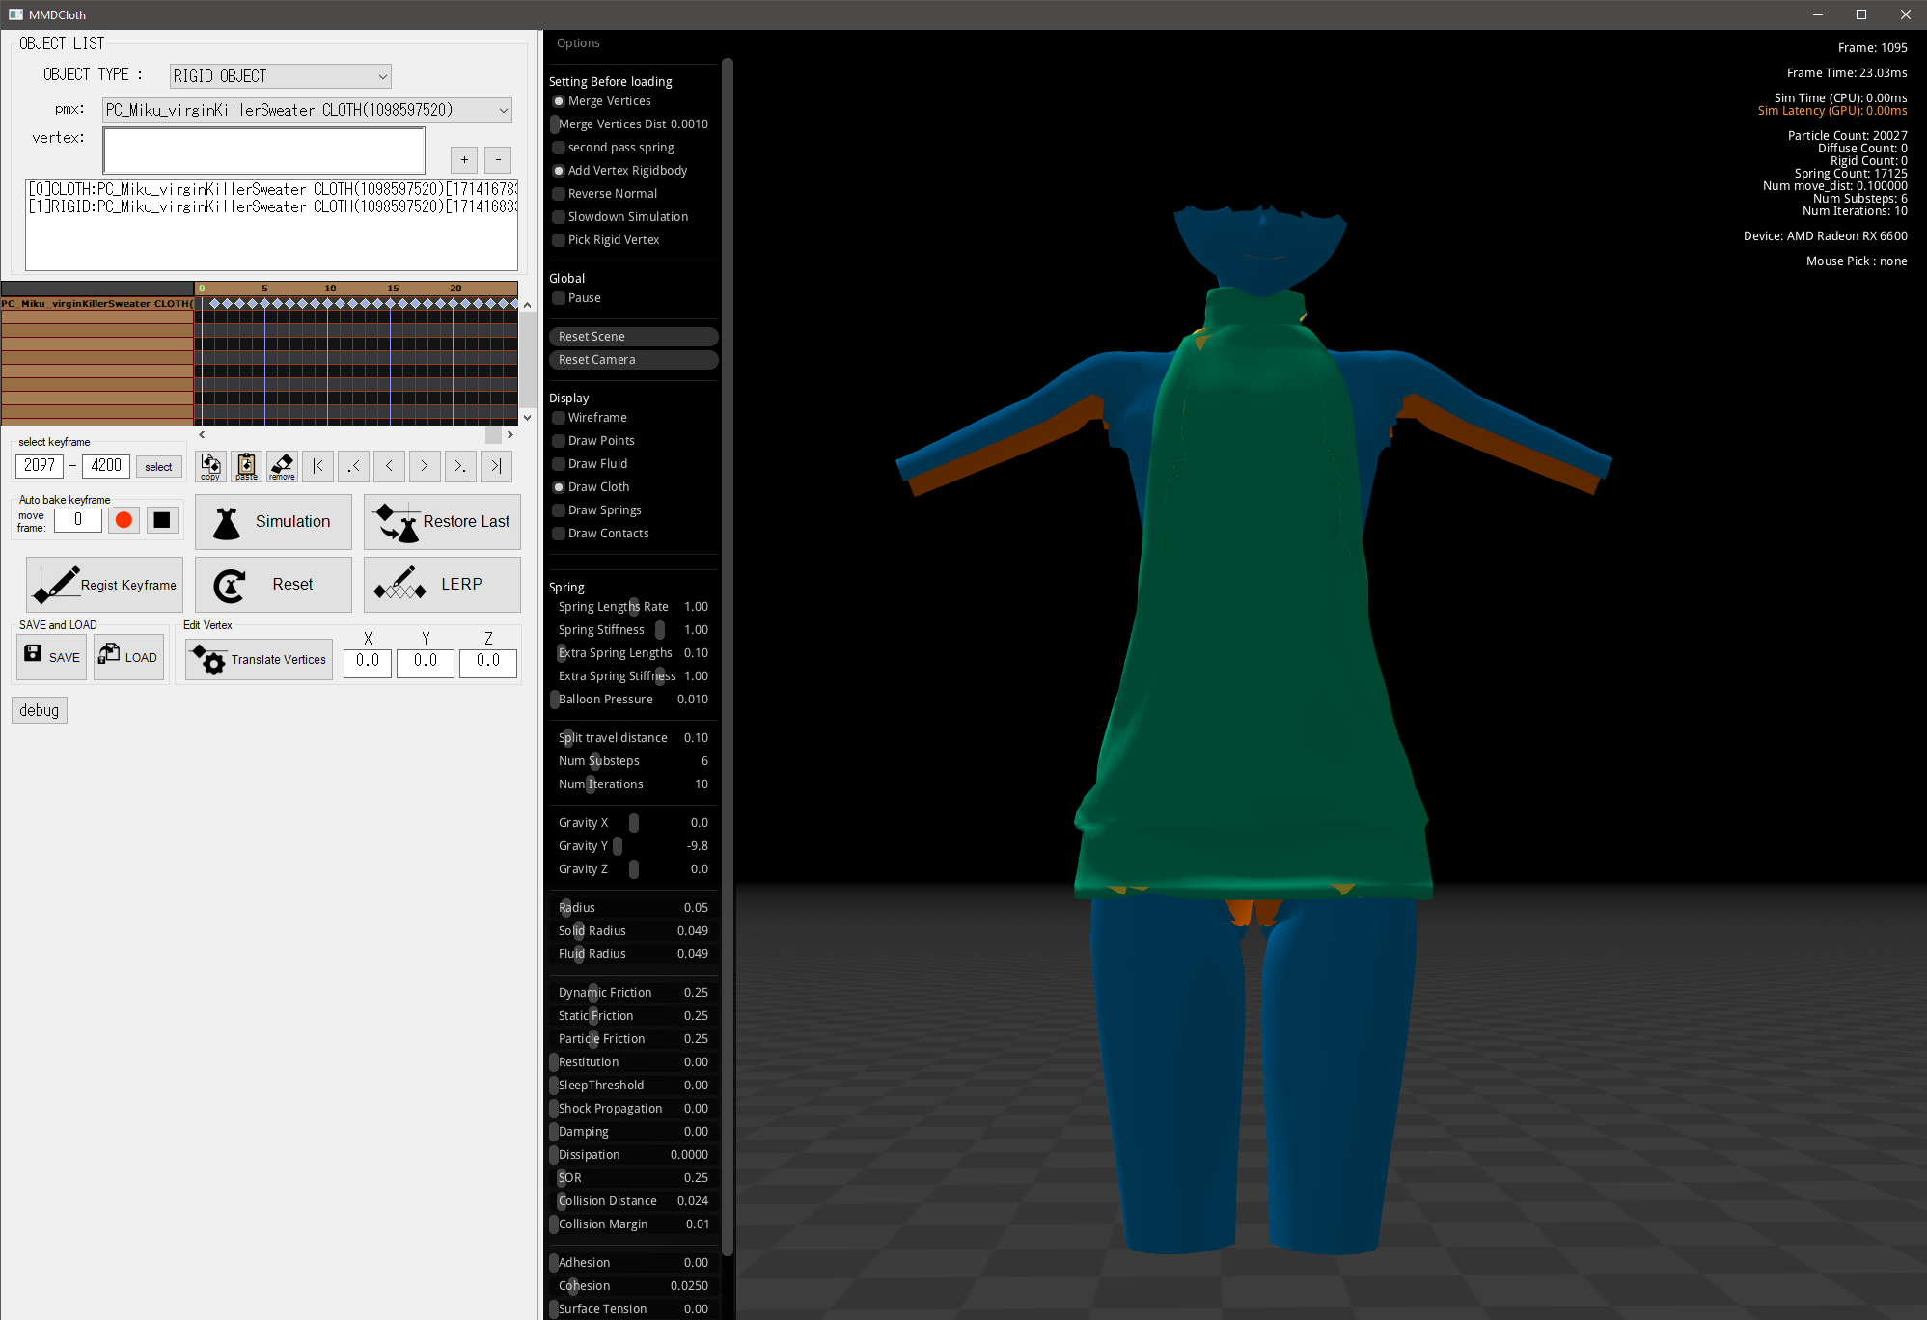The width and height of the screenshot is (1927, 1320).
Task: Enable second pass spring option
Action: [559, 148]
